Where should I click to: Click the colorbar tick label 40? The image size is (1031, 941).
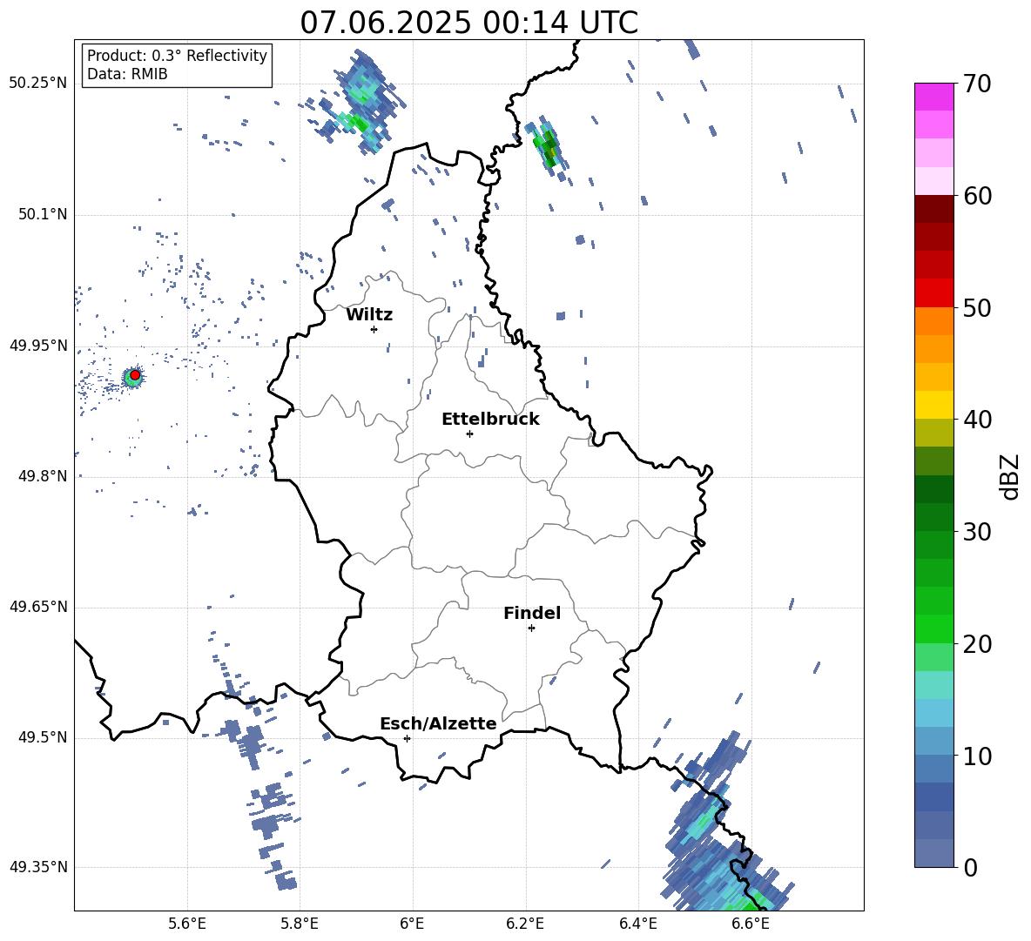pyautogui.click(x=977, y=420)
